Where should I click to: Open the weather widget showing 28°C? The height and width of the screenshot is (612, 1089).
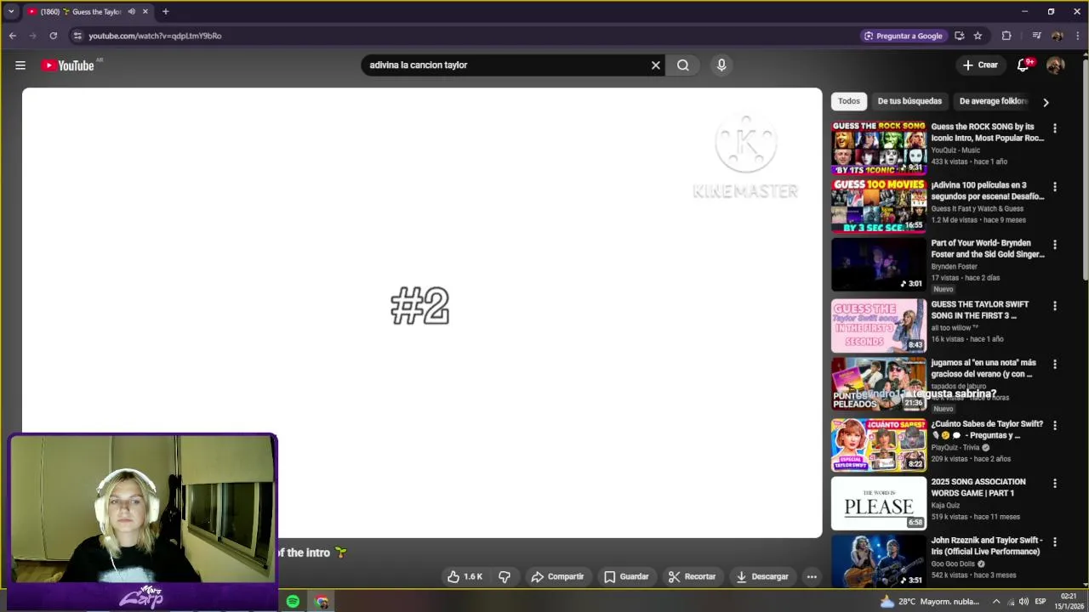point(929,602)
